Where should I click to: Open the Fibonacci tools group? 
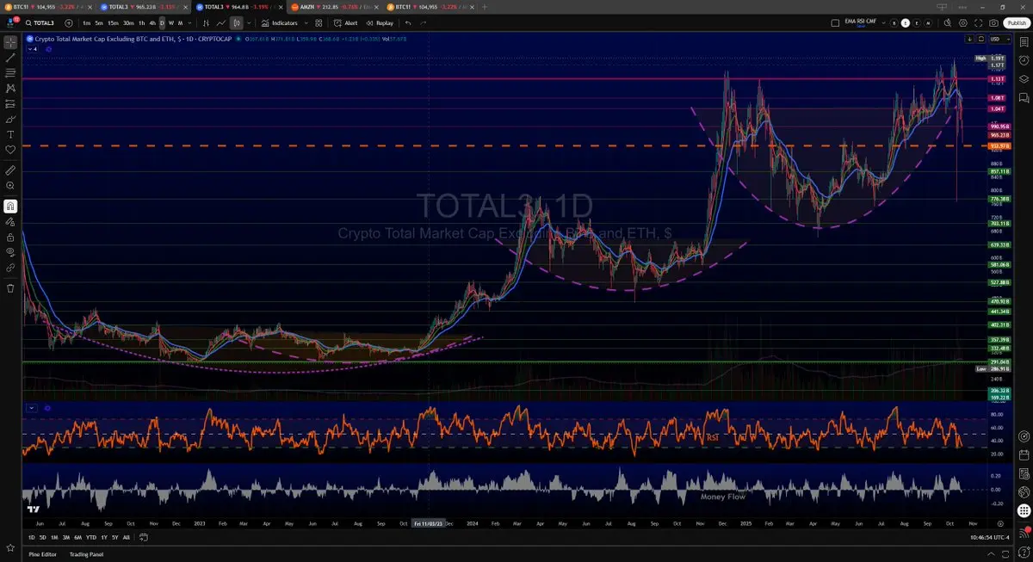coord(10,72)
